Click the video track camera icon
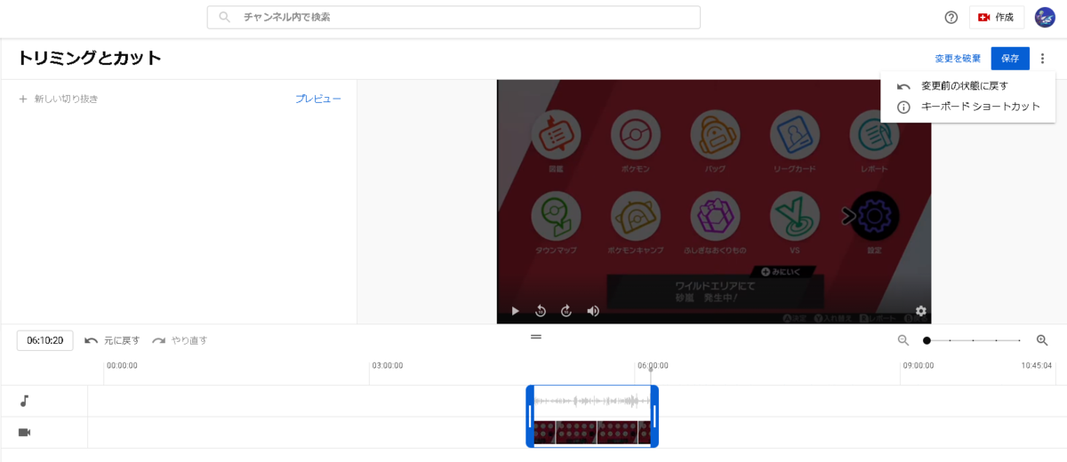This screenshot has width=1067, height=462. (25, 433)
